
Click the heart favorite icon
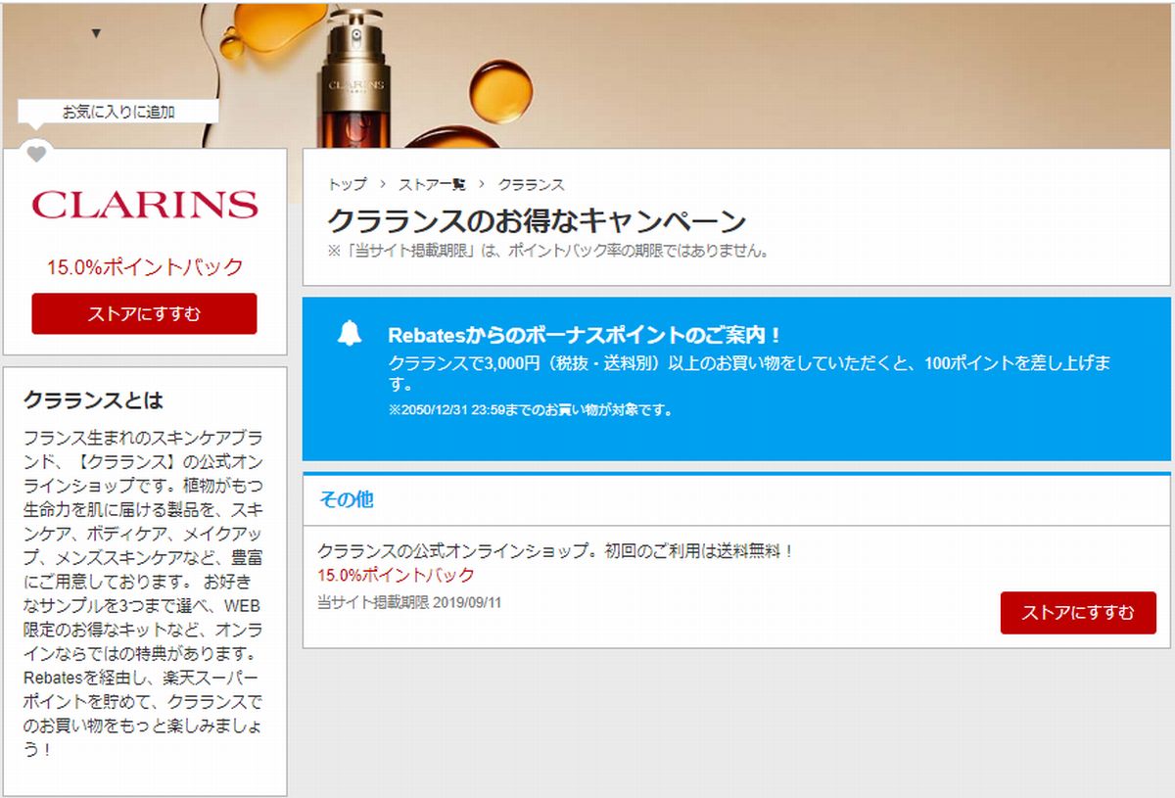[36, 154]
